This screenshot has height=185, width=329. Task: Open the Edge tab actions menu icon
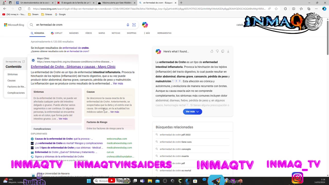[x=10, y=3]
